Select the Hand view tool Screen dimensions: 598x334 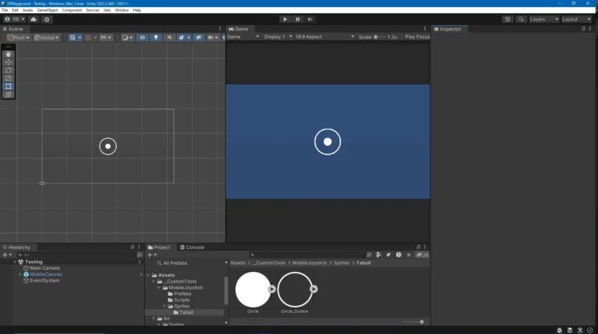pos(9,54)
